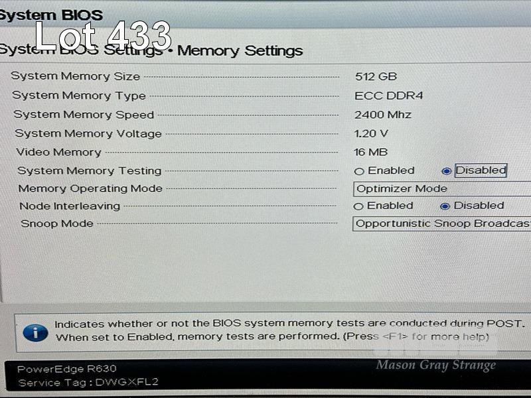Viewport: 531px width, 398px height.
Task: Enable Node Interleaving radio option
Action: pyautogui.click(x=358, y=206)
